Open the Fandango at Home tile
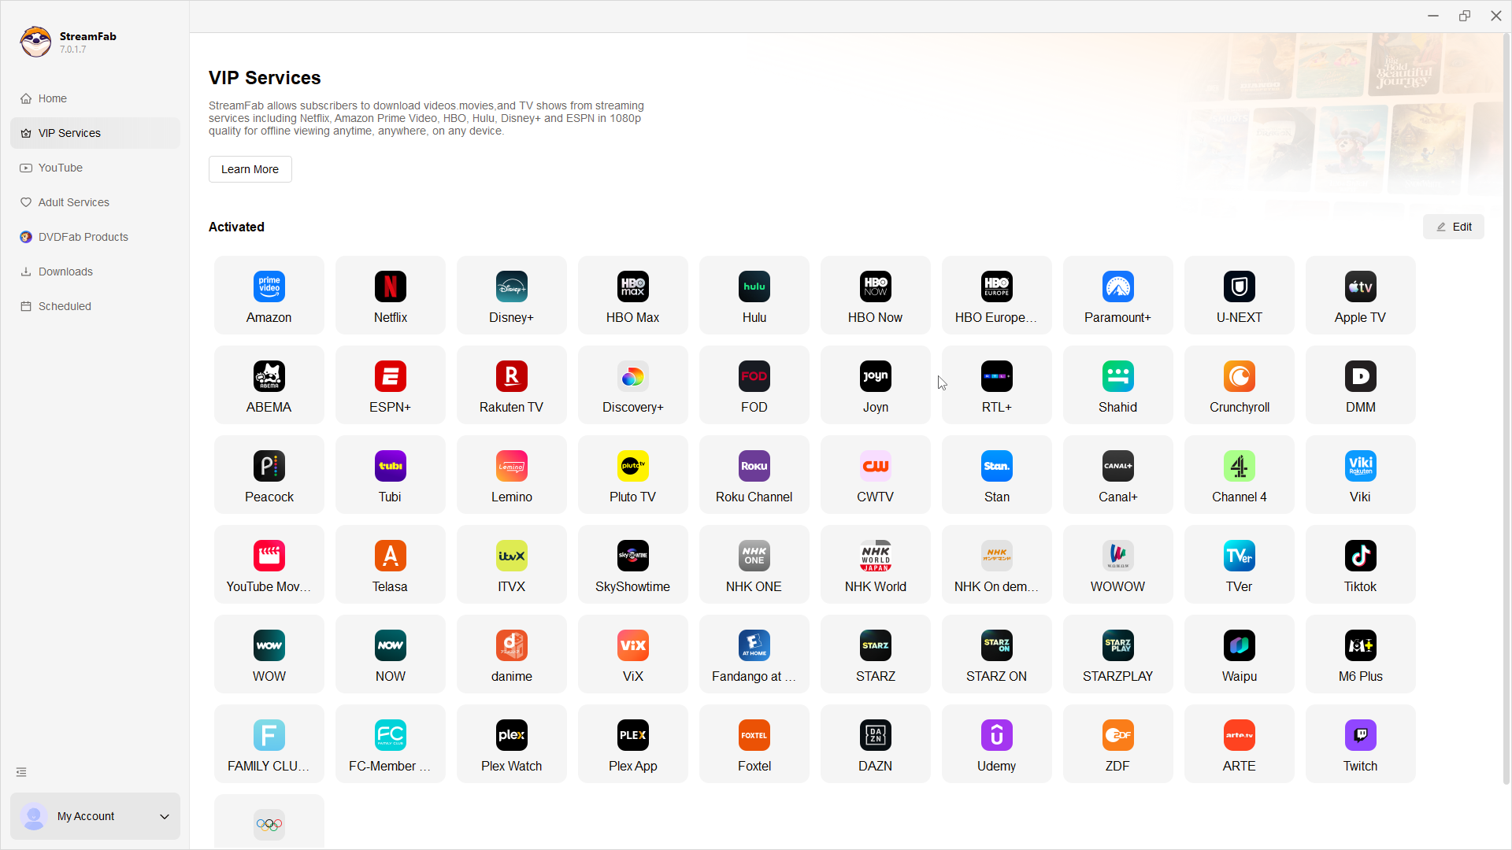1512x850 pixels. (754, 654)
